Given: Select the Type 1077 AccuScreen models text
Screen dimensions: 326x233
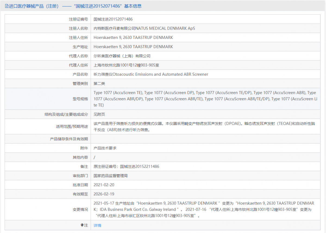Looking at the screenshot, I should pos(205,99).
